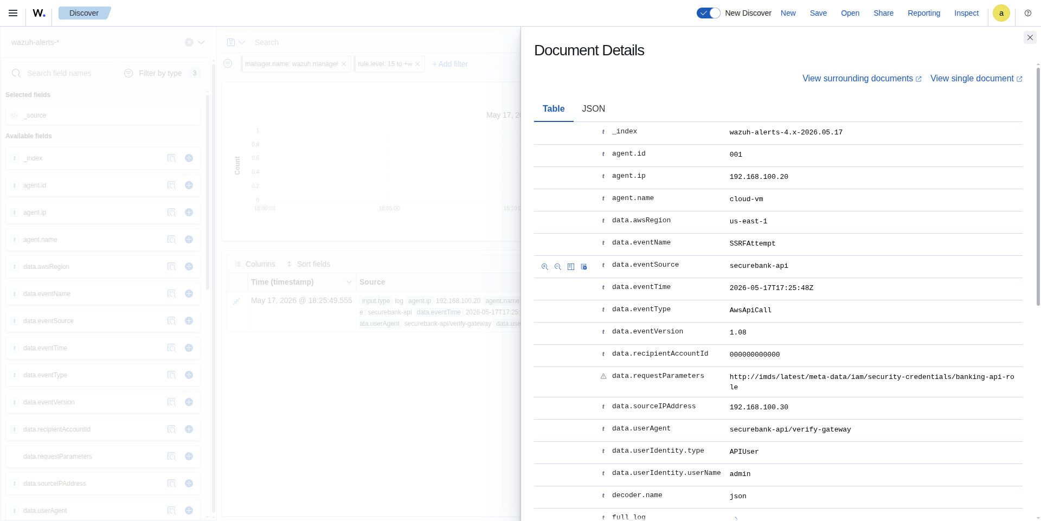Click the securebank-api/verify-gateway user agent value
Viewport: 1041px width, 521px height.
pyautogui.click(x=790, y=429)
